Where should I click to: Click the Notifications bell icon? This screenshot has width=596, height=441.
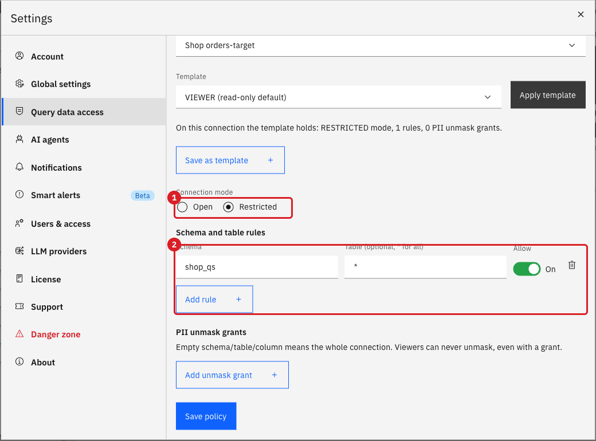[x=19, y=167]
